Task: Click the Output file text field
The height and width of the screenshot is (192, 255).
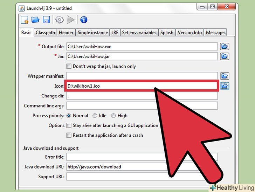Action: [x=142, y=47]
